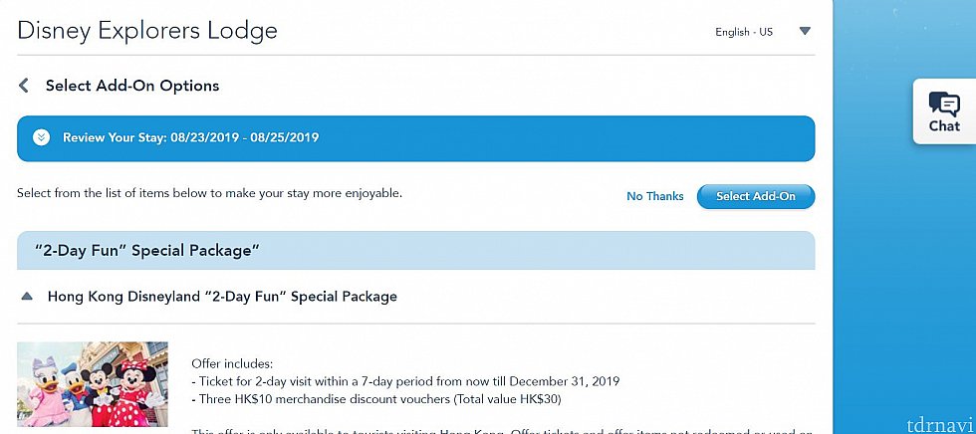Click the 2-day visit ticket offer line
Viewport: 976px width, 434px height.
[x=405, y=381]
